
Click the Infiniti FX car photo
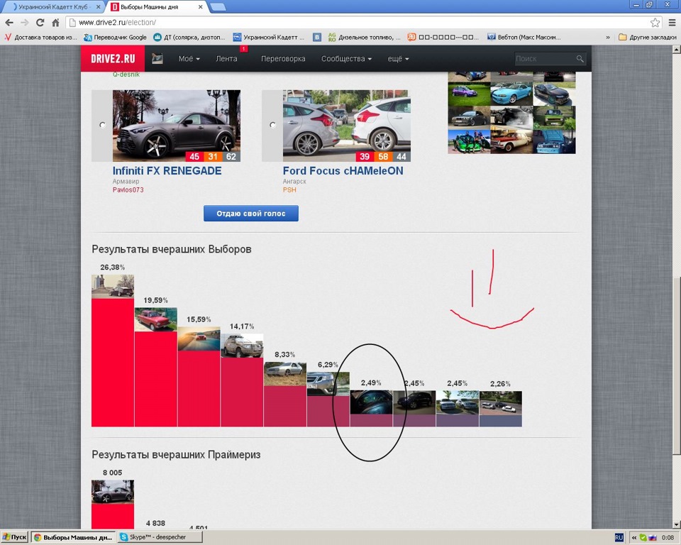(177, 126)
